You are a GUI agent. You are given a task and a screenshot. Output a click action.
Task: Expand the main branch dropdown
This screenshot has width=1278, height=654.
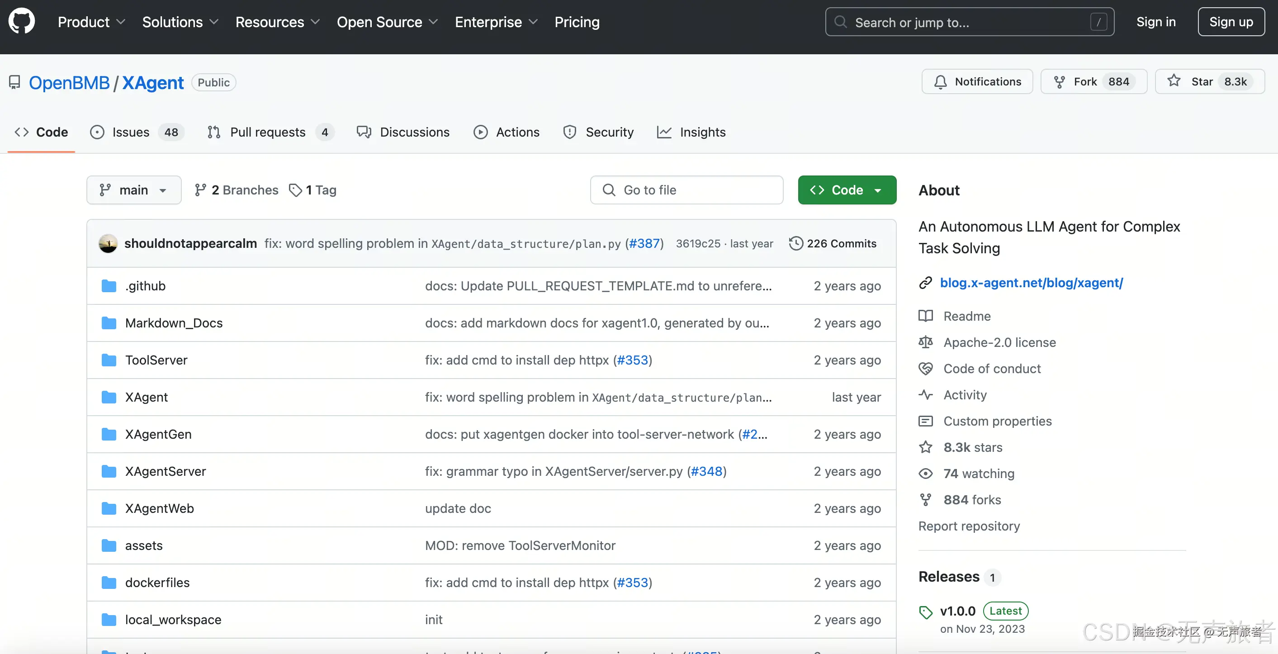click(x=133, y=190)
